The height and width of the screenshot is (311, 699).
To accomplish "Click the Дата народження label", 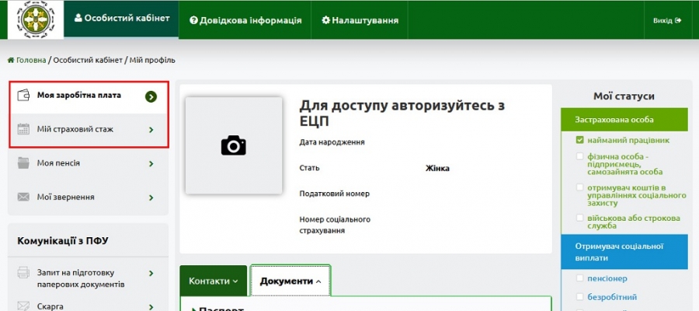I will [x=332, y=142].
